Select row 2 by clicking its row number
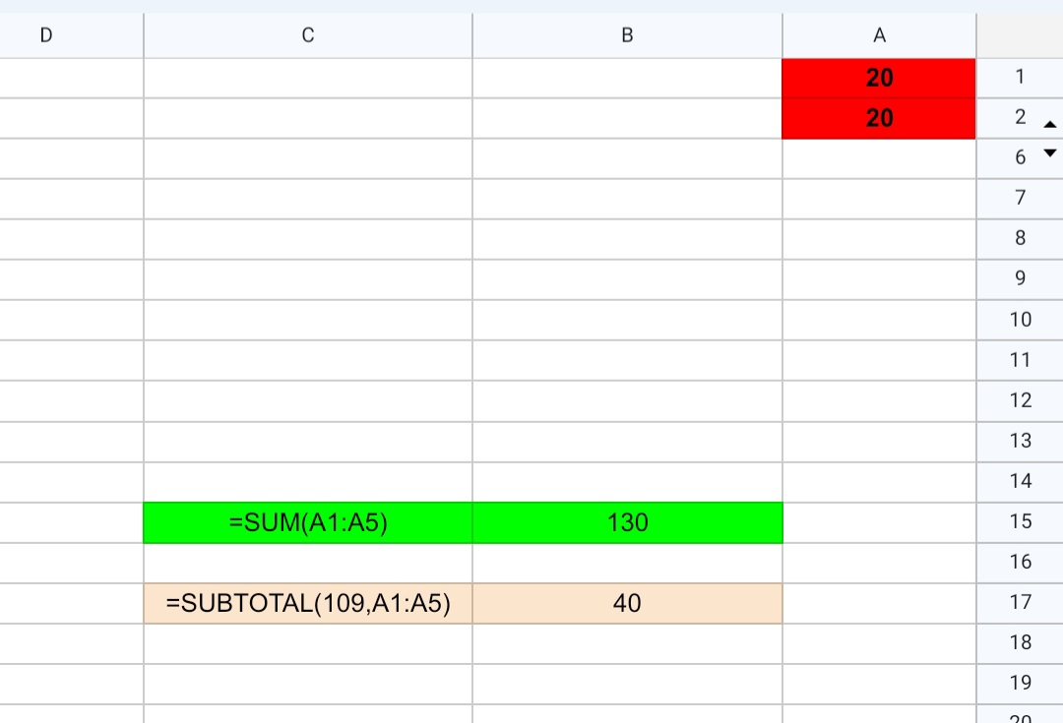1063x723 pixels. (x=1016, y=117)
